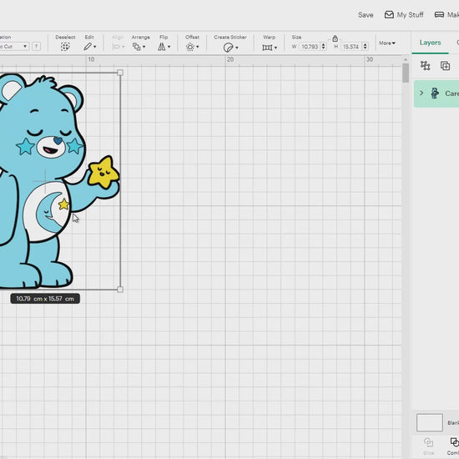Toggle the size aspect-ratio lock

(x=335, y=38)
